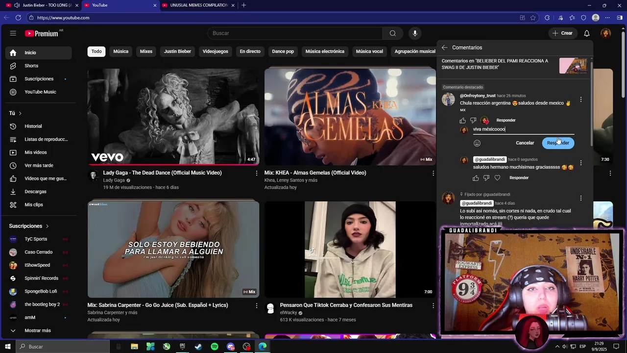Open more options for KHEA mix
The height and width of the screenshot is (353, 627).
pyautogui.click(x=433, y=173)
